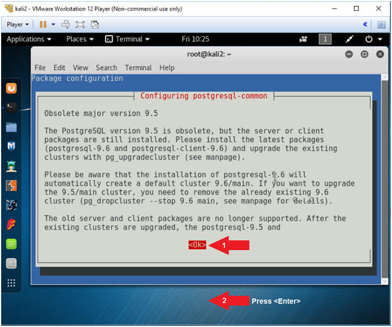Click the 'Configuring postgresql-common' title
Screen dimensions: 392x327
(x=204, y=96)
